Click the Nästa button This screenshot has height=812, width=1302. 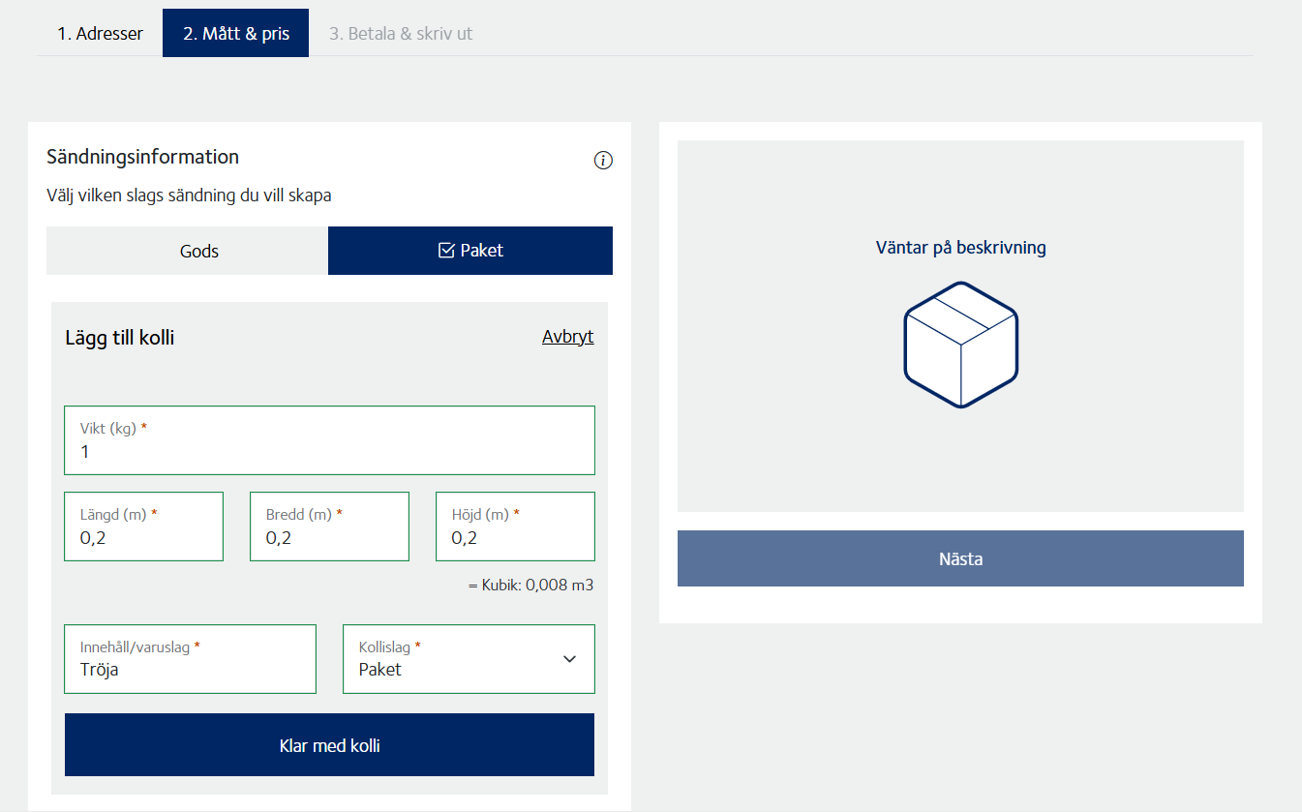(x=960, y=558)
